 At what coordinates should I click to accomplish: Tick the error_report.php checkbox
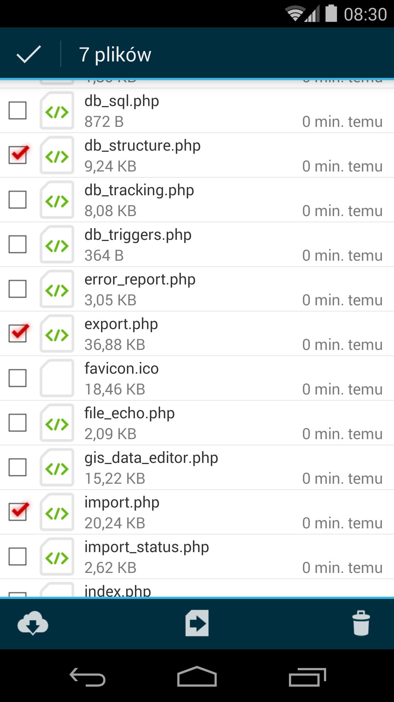point(18,289)
